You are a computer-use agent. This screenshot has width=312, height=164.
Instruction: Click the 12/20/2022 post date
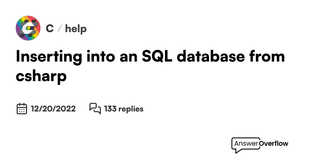click(53, 109)
